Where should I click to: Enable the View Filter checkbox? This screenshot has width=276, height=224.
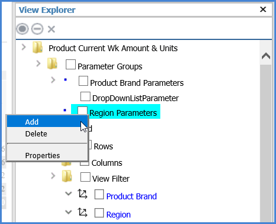[x=85, y=177]
